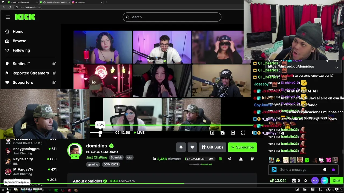This screenshot has width=344, height=193.
Task: Switch to the Instagram browser tab
Action: coord(86,2)
